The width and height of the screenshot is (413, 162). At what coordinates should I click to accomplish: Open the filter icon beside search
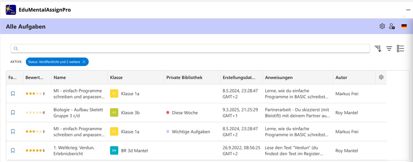[389, 49]
